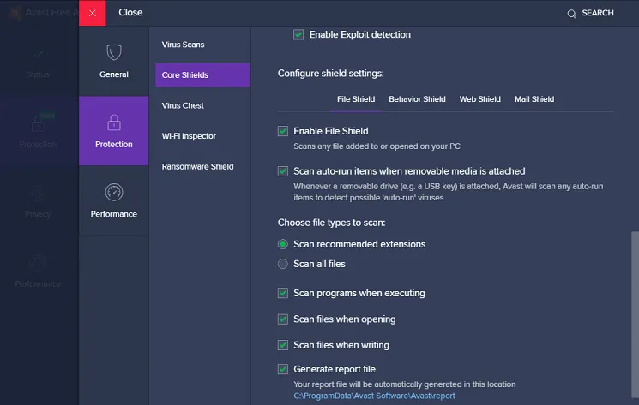This screenshot has height=405, width=639.
Task: Open Core Shields settings
Action: 203,75
